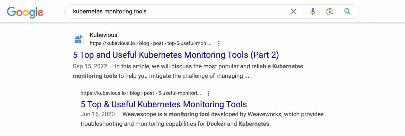405x136 pixels.
Task: Click the Kubevious site name
Action: coord(104,35)
